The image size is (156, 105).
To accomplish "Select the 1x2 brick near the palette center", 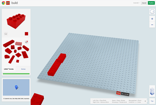I will click(19, 48).
